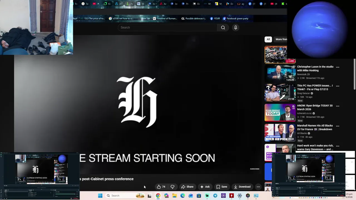356x200 pixels.
Task: Open Timeline of Roman... Wikipedia bookmark
Action: [x=165, y=19]
